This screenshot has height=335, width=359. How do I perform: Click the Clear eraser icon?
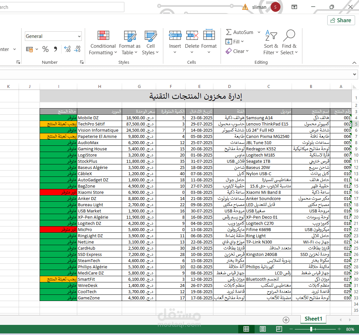pyautogui.click(x=228, y=51)
